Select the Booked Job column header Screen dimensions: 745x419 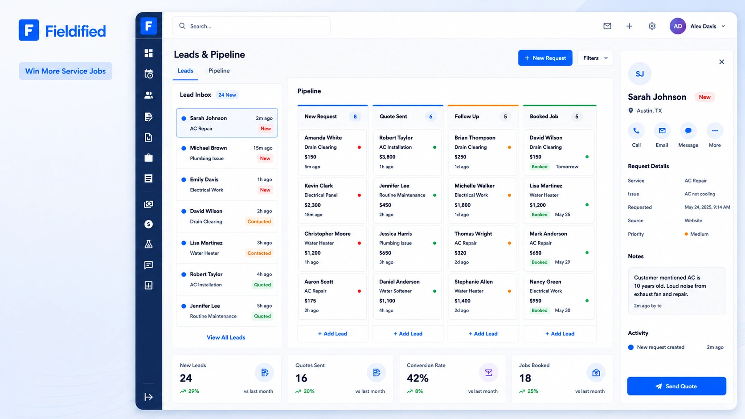[x=560, y=117]
